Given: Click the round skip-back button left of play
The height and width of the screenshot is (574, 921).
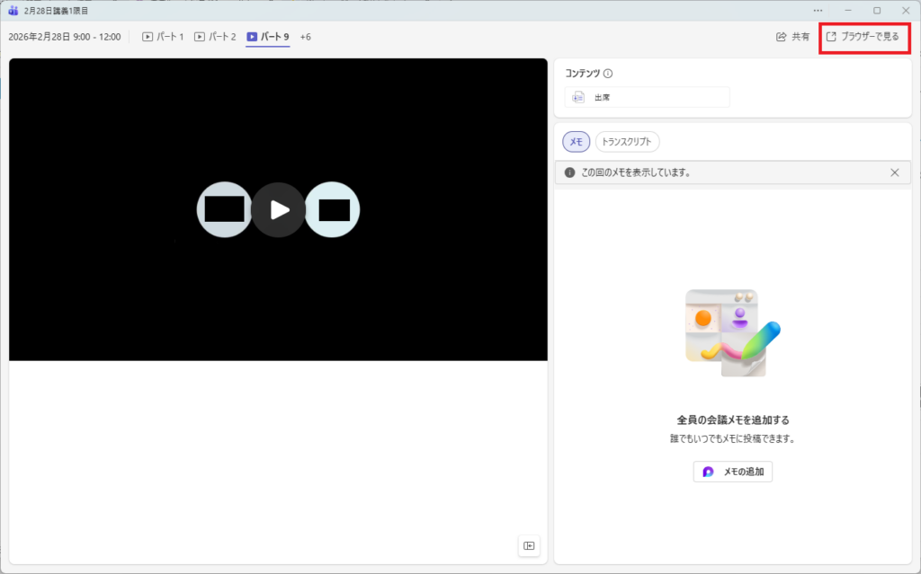Looking at the screenshot, I should [x=224, y=209].
